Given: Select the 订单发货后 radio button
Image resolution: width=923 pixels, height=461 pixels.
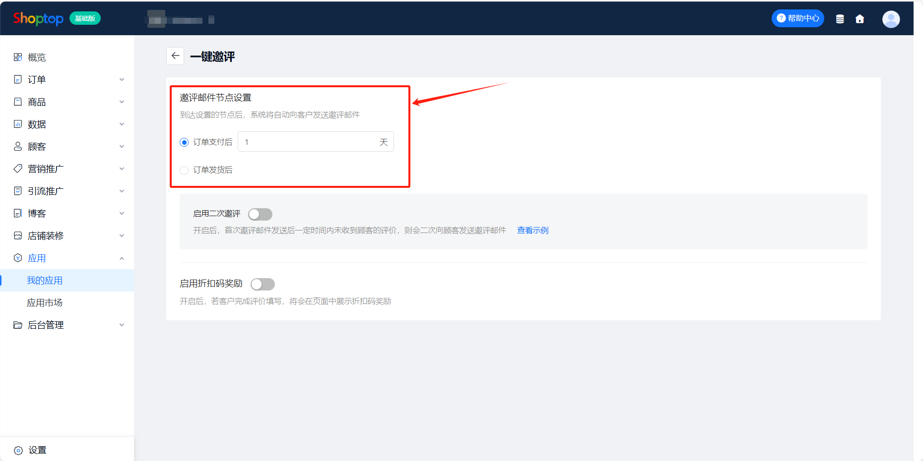Looking at the screenshot, I should 184,170.
